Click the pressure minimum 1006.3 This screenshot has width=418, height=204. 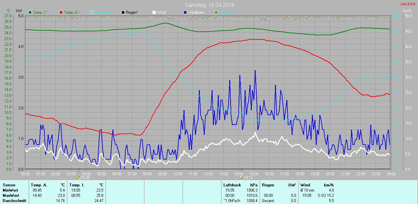252,190
